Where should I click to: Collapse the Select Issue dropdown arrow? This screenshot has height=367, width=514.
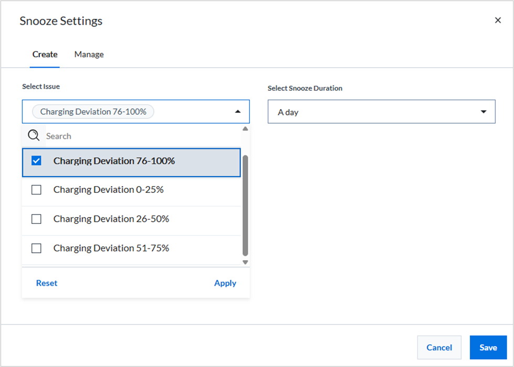238,112
